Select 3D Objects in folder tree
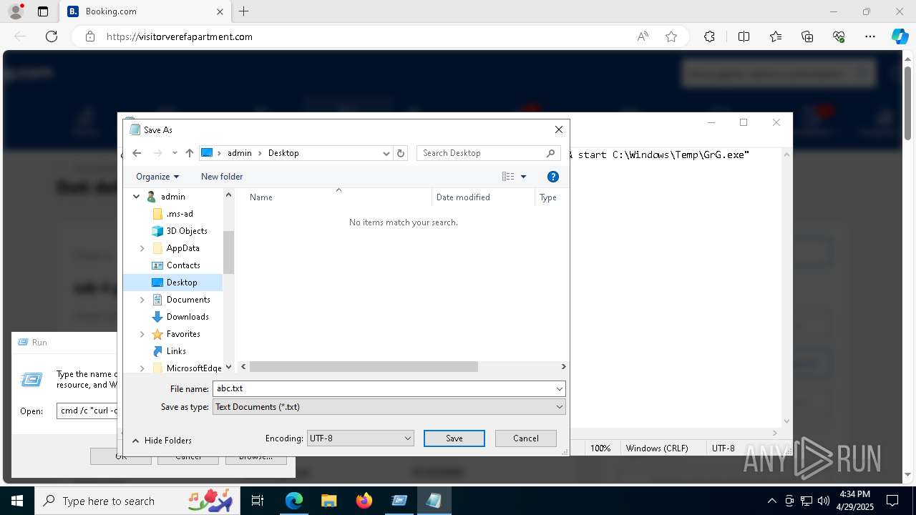Image resolution: width=916 pixels, height=515 pixels. (187, 231)
